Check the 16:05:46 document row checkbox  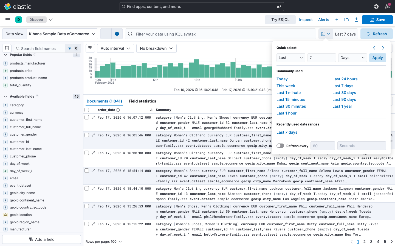click(x=87, y=135)
